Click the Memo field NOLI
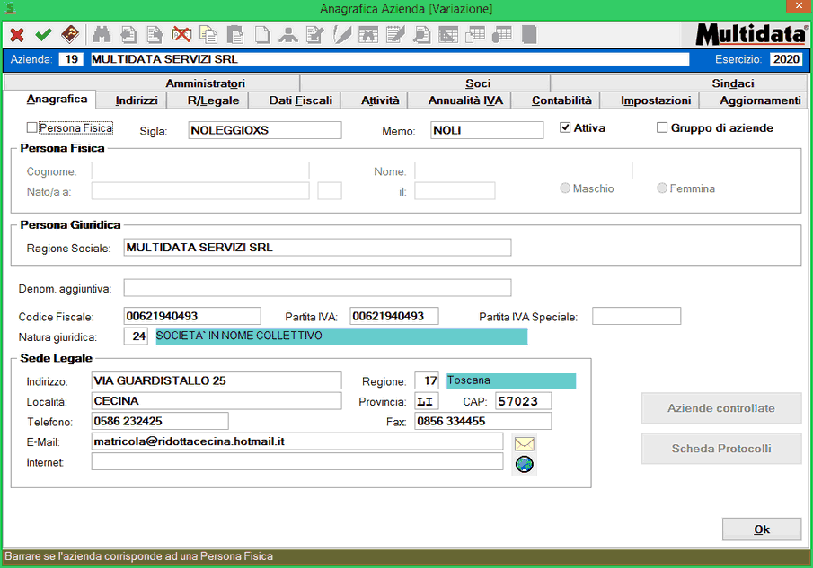 [x=487, y=130]
